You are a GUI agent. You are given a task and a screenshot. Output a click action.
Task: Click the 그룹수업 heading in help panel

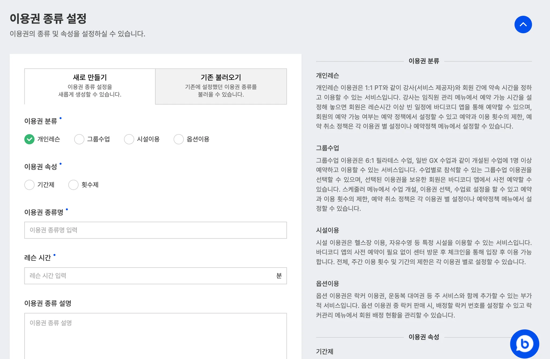coord(327,148)
